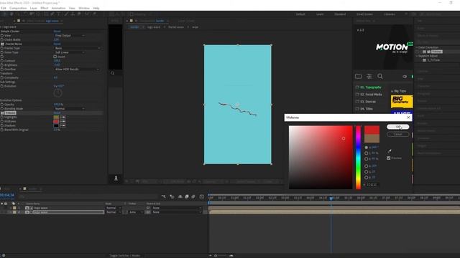Open the Shadows black swatch in Tritone
This screenshot has width=460, height=258.
pyautogui.click(x=56, y=125)
